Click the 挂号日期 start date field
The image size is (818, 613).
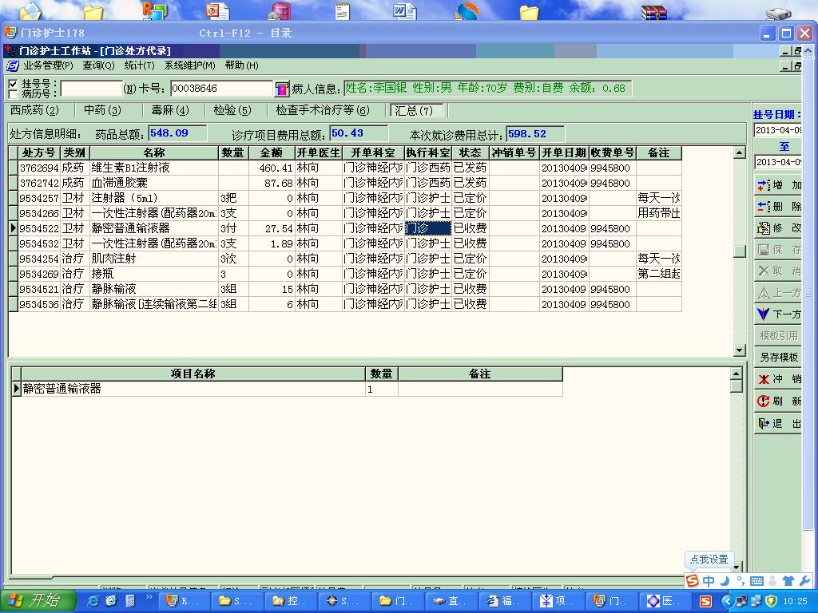pos(778,130)
